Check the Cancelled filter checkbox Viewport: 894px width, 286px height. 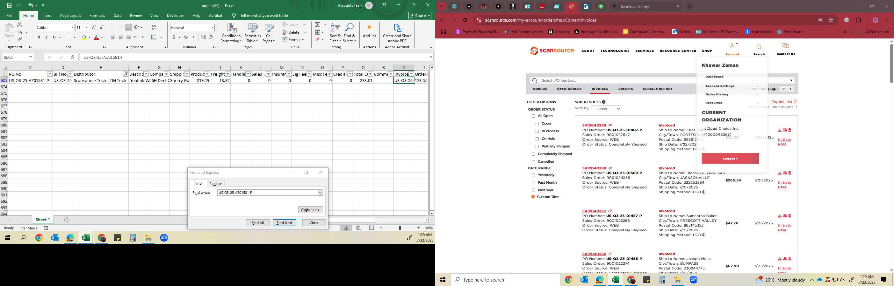pyautogui.click(x=533, y=162)
